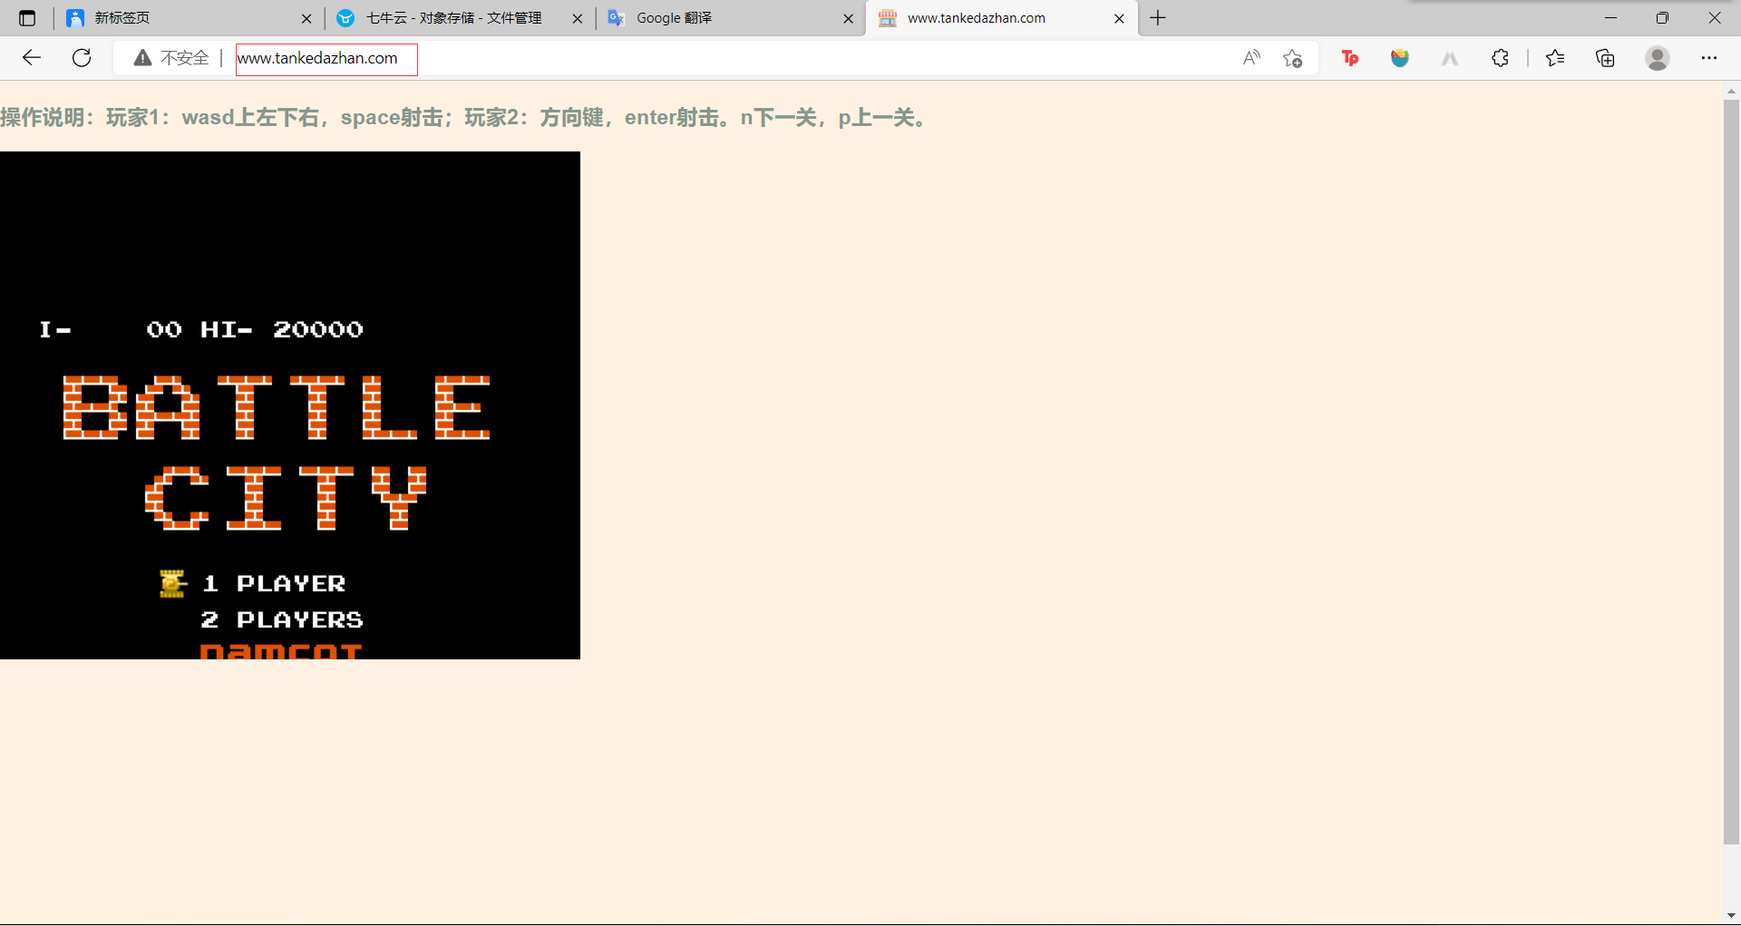This screenshot has width=1741, height=926.
Task: Open the blue shield extension icon
Action: click(1400, 58)
